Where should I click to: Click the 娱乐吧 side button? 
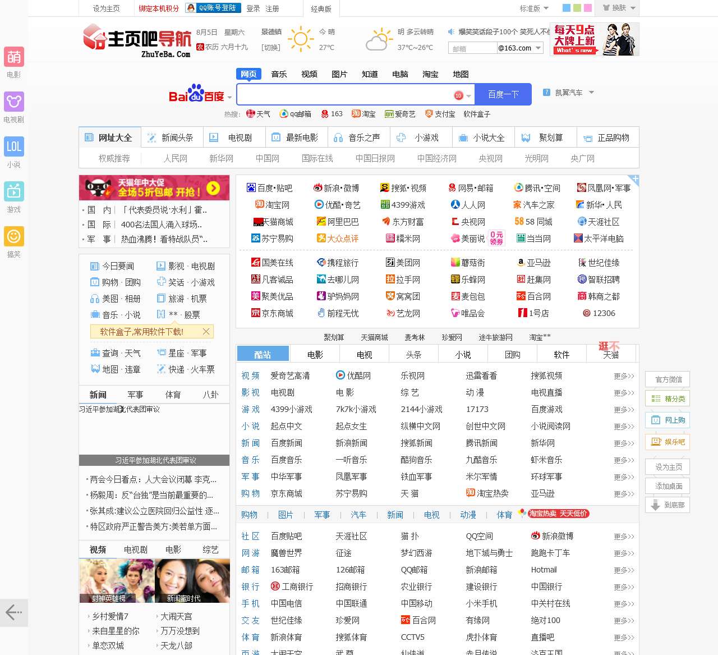point(668,442)
